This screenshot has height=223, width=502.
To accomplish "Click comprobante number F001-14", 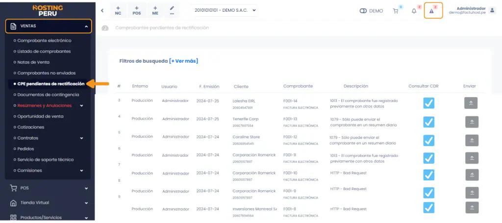I will [290, 101].
